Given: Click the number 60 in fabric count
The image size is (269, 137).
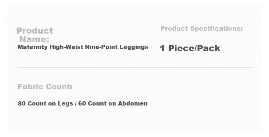Looking at the screenshot, I should click(82, 103).
